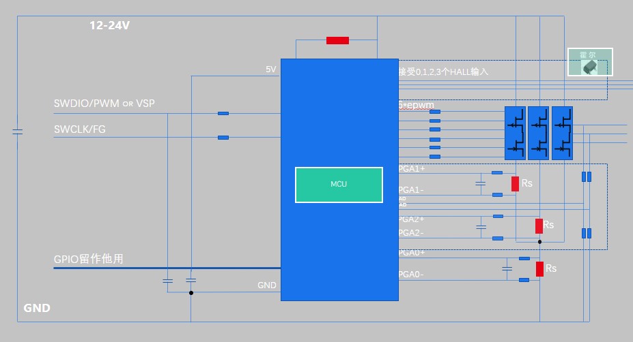Click the bold GND label at bottom left
The height and width of the screenshot is (342, 633).
click(x=37, y=308)
